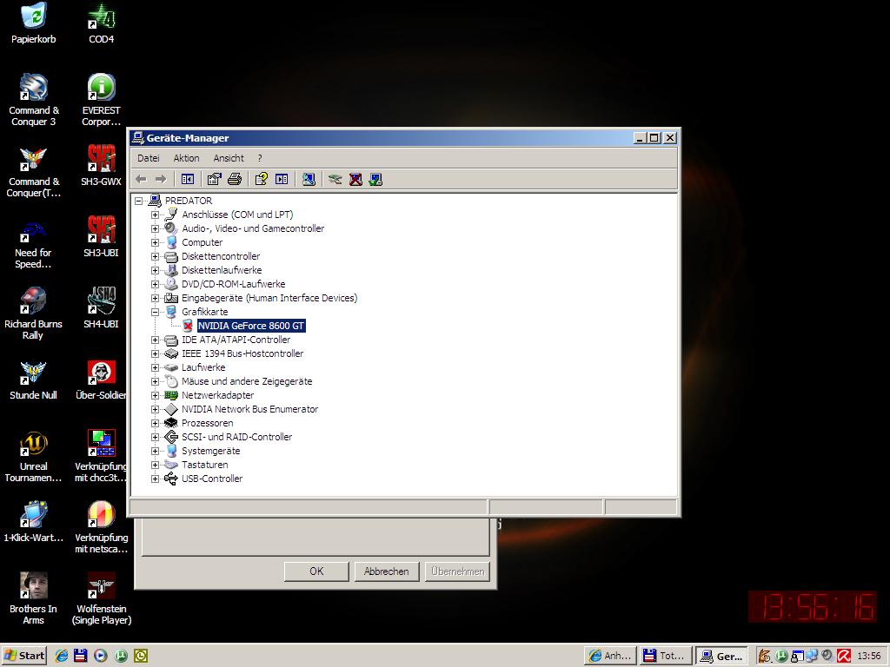This screenshot has width=890, height=667.
Task: Select Unreal Tournament desktop shortcut
Action: [33, 457]
